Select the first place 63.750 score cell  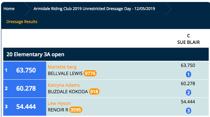(x=25, y=70)
